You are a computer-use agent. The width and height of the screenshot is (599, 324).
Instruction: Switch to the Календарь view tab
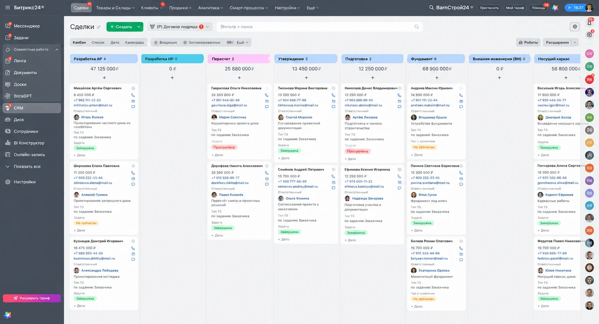coord(134,42)
